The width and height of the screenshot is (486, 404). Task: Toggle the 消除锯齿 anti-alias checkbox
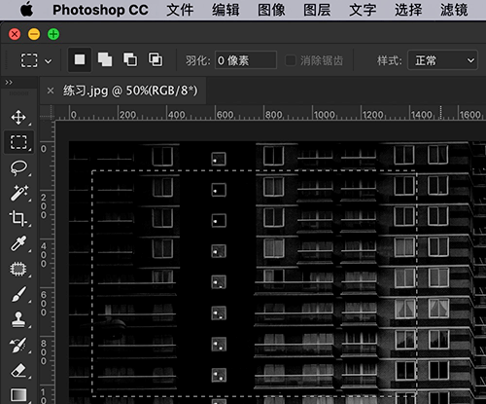pos(290,60)
